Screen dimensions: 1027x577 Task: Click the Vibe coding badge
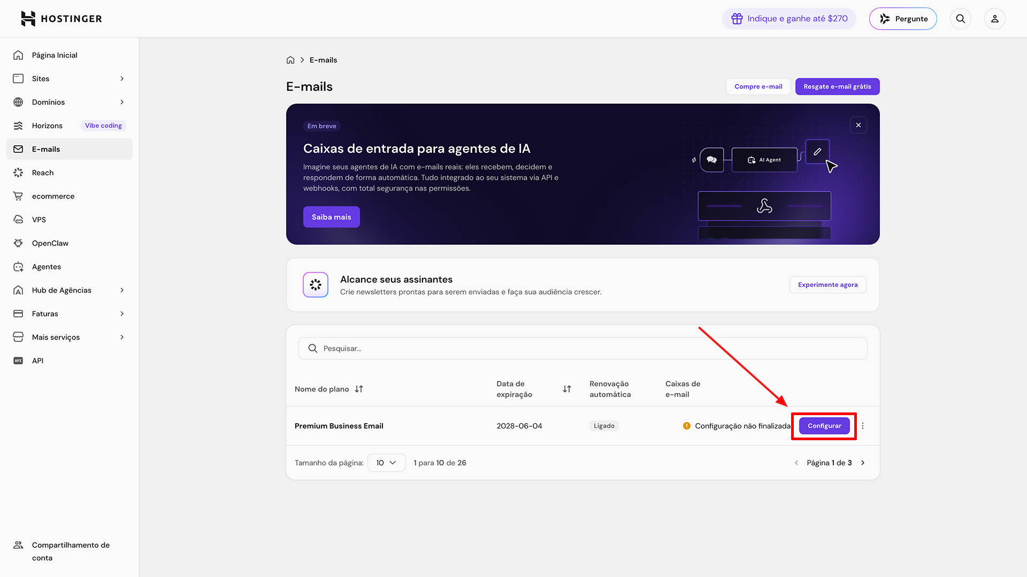pos(103,126)
